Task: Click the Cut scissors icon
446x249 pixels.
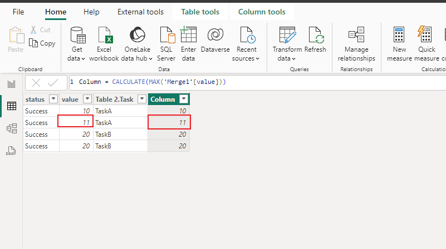Action: (x=33, y=30)
